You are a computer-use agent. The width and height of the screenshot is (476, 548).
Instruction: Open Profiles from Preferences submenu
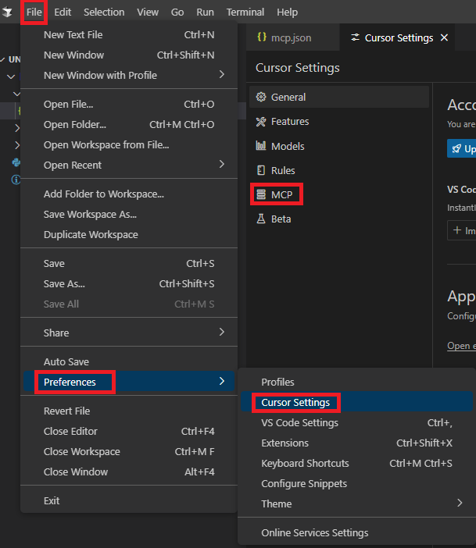click(356, 382)
